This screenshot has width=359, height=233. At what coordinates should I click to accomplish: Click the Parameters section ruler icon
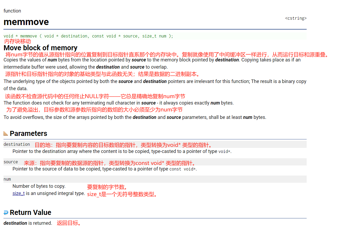coord(6,133)
